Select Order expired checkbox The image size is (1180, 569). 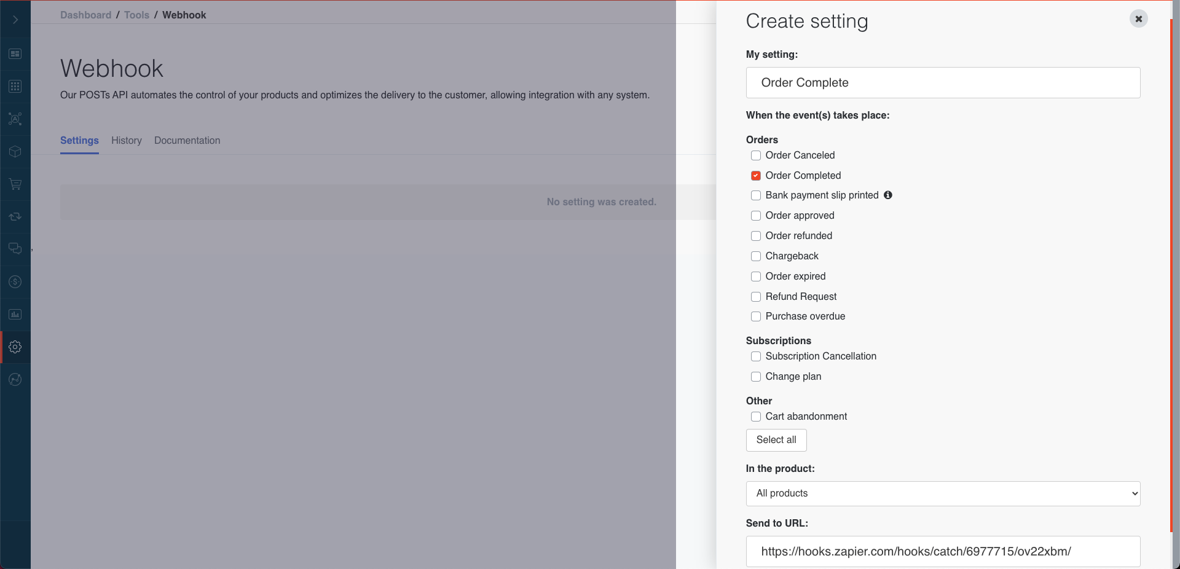point(756,277)
